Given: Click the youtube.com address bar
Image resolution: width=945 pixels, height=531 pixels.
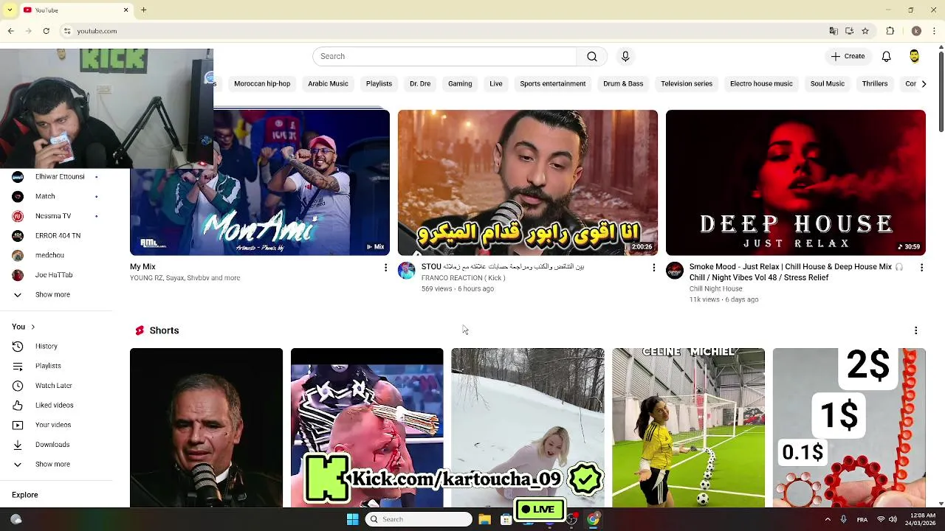Looking at the screenshot, I should (443, 31).
